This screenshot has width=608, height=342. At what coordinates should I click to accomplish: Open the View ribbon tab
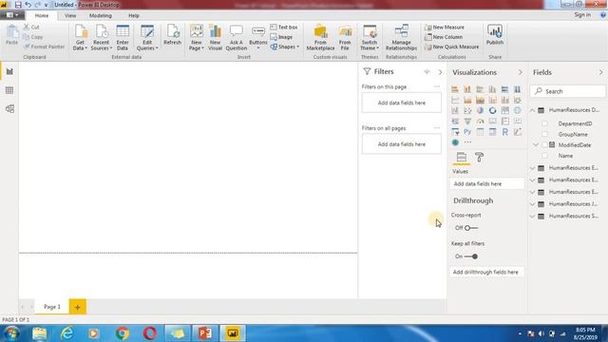(x=70, y=15)
